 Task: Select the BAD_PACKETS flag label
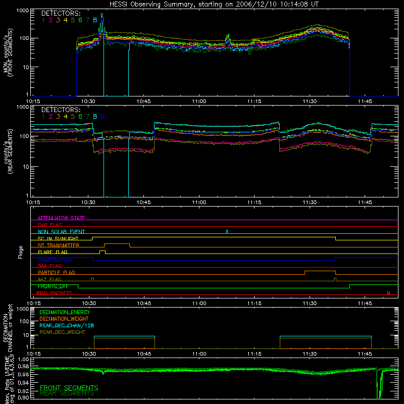(x=55, y=293)
